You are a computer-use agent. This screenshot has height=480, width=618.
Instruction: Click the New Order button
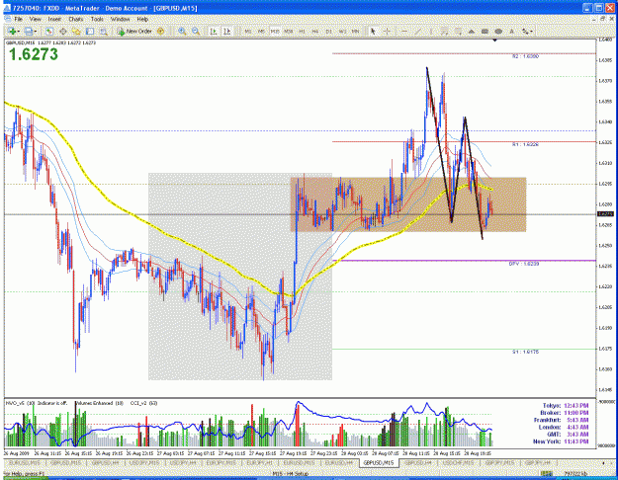click(x=134, y=31)
